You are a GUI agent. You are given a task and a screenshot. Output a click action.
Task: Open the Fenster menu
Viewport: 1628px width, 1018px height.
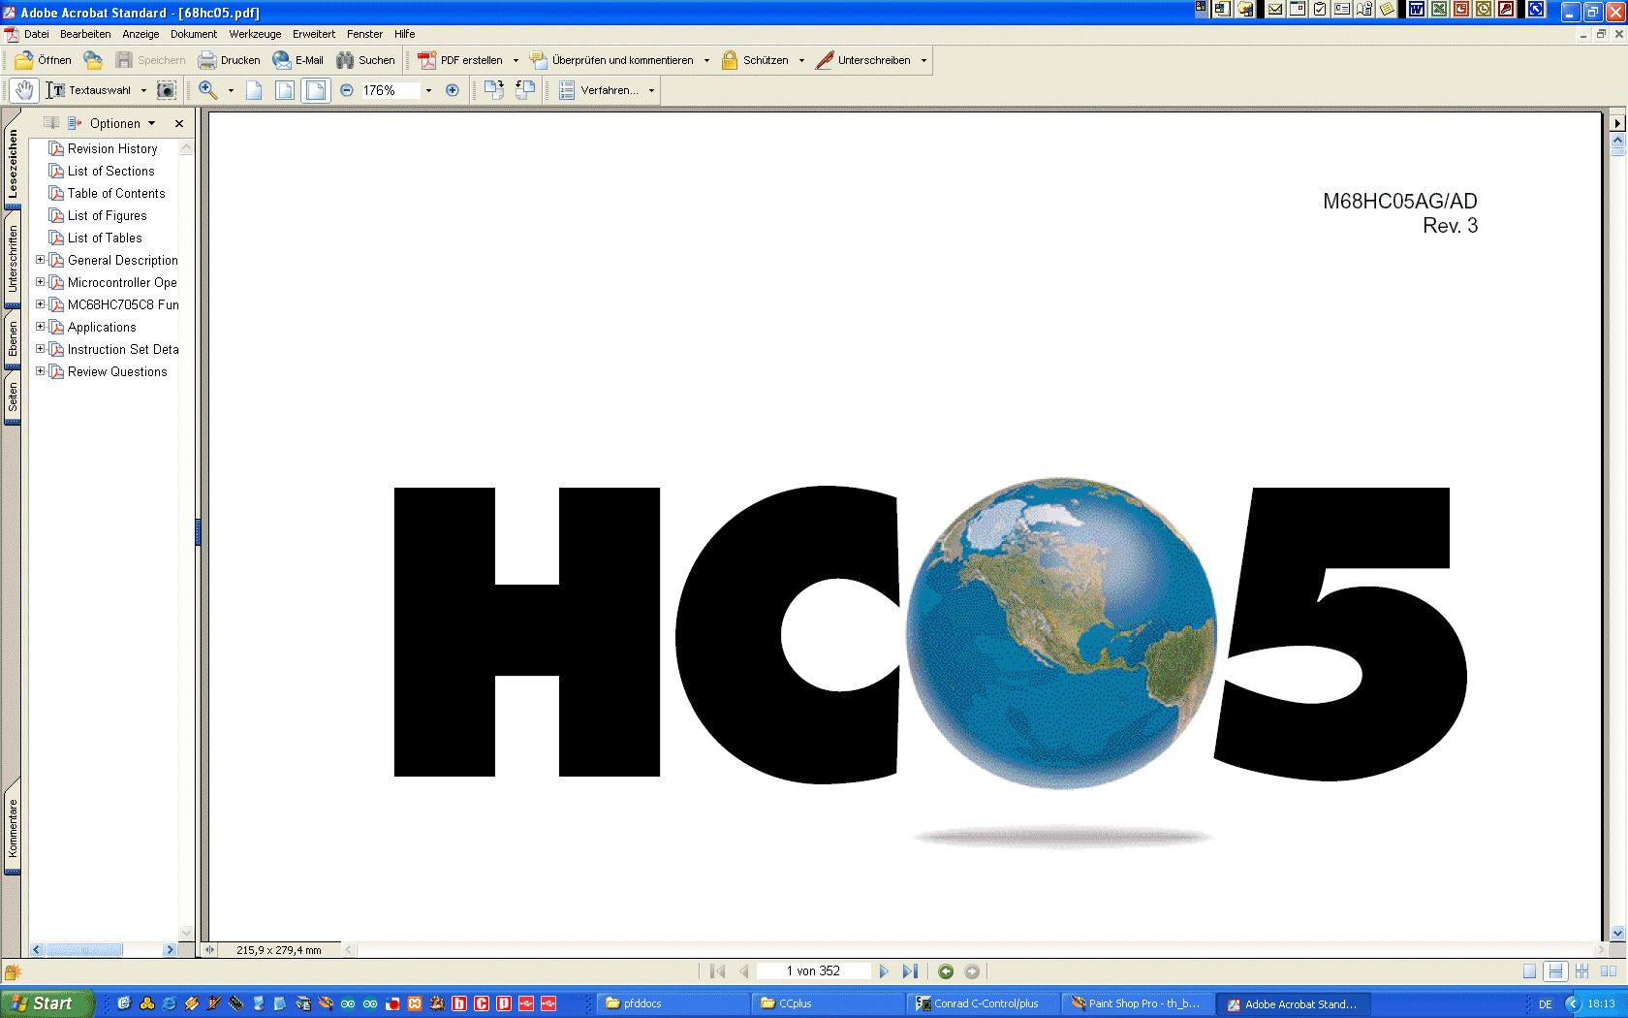point(364,34)
